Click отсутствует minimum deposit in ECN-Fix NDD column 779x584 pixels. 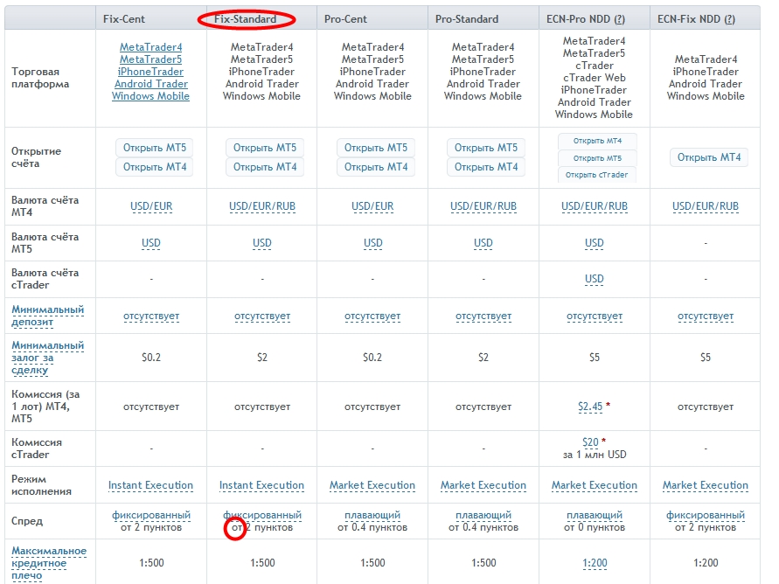click(706, 316)
